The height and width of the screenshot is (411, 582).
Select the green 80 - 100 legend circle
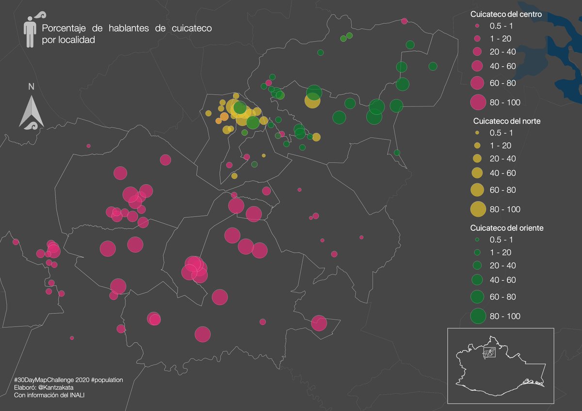click(x=477, y=316)
